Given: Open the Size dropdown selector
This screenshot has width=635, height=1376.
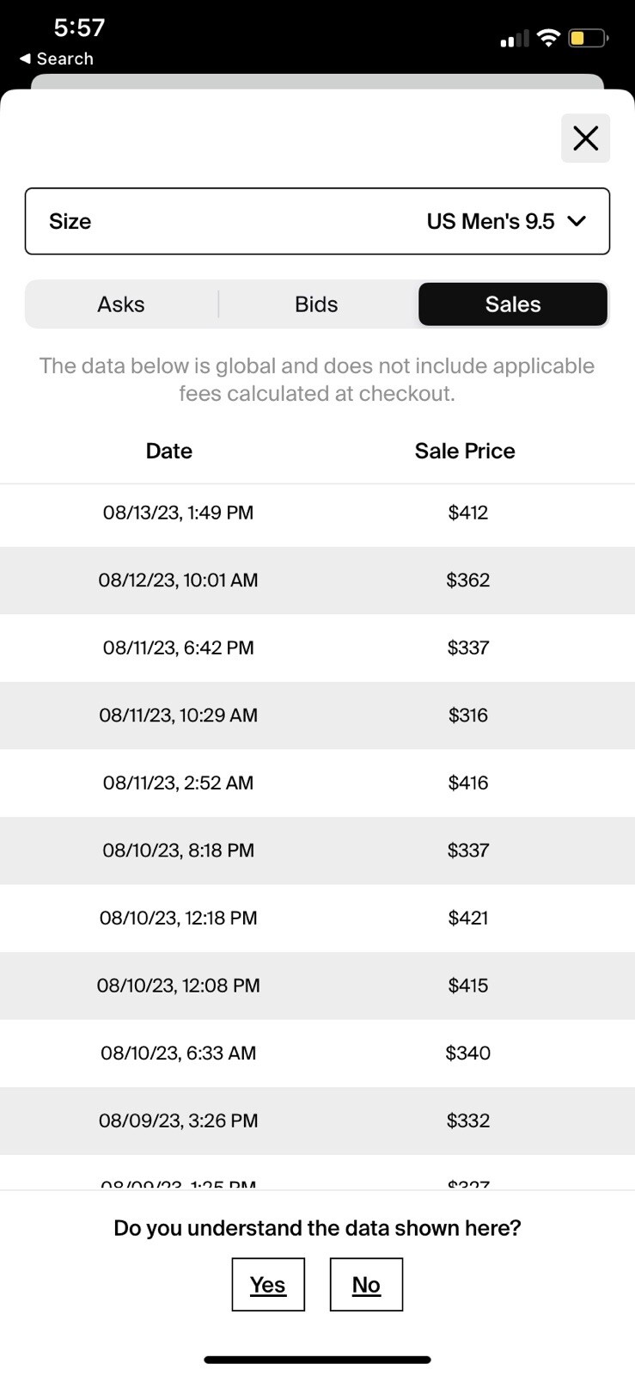Looking at the screenshot, I should click(x=317, y=221).
